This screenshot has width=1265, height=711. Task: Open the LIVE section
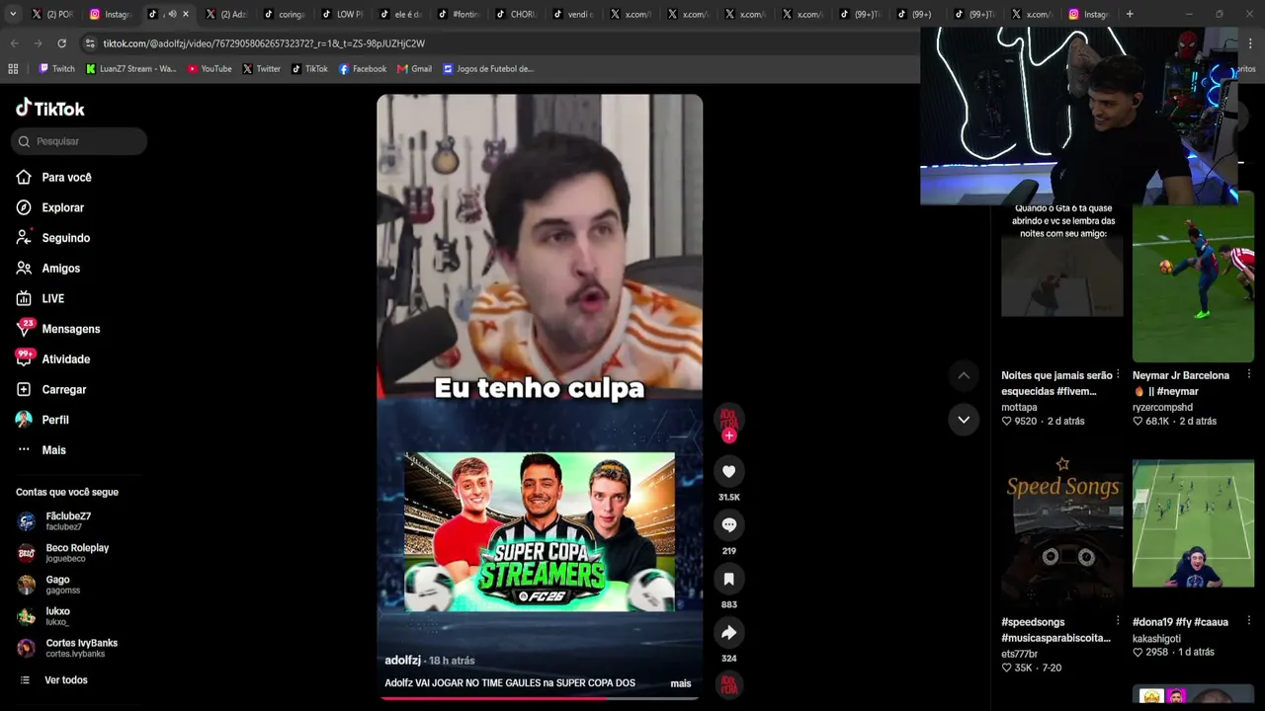tap(41, 298)
